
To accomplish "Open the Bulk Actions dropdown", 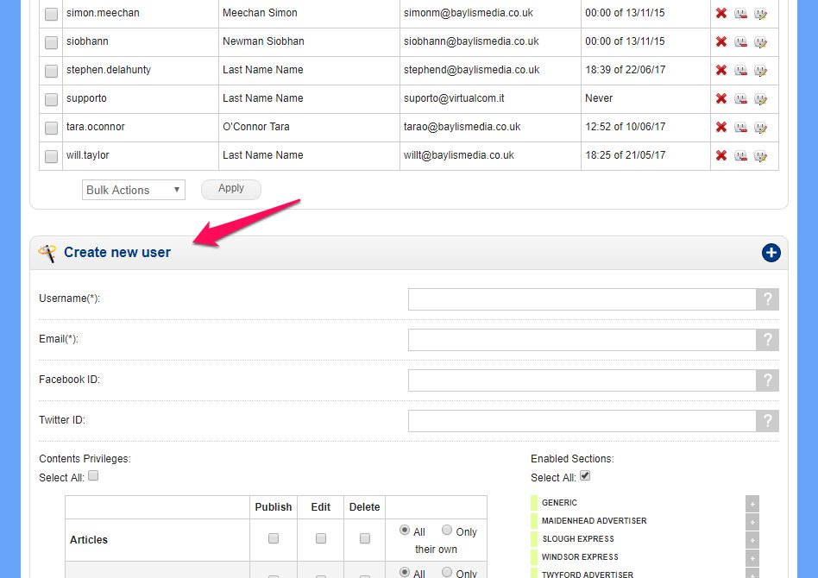I will pyautogui.click(x=134, y=190).
